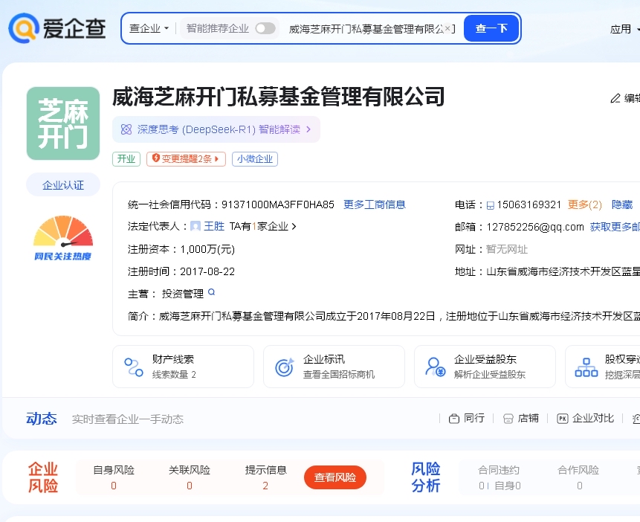Screen dimensions: 640x522
Task: Click the pencil edit icon
Action: click(x=615, y=98)
